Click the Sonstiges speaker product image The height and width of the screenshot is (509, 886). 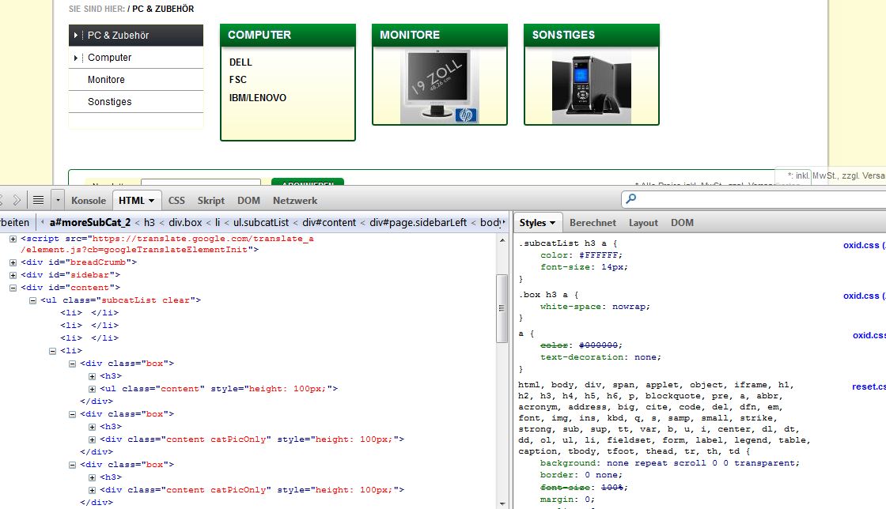pyautogui.click(x=591, y=86)
